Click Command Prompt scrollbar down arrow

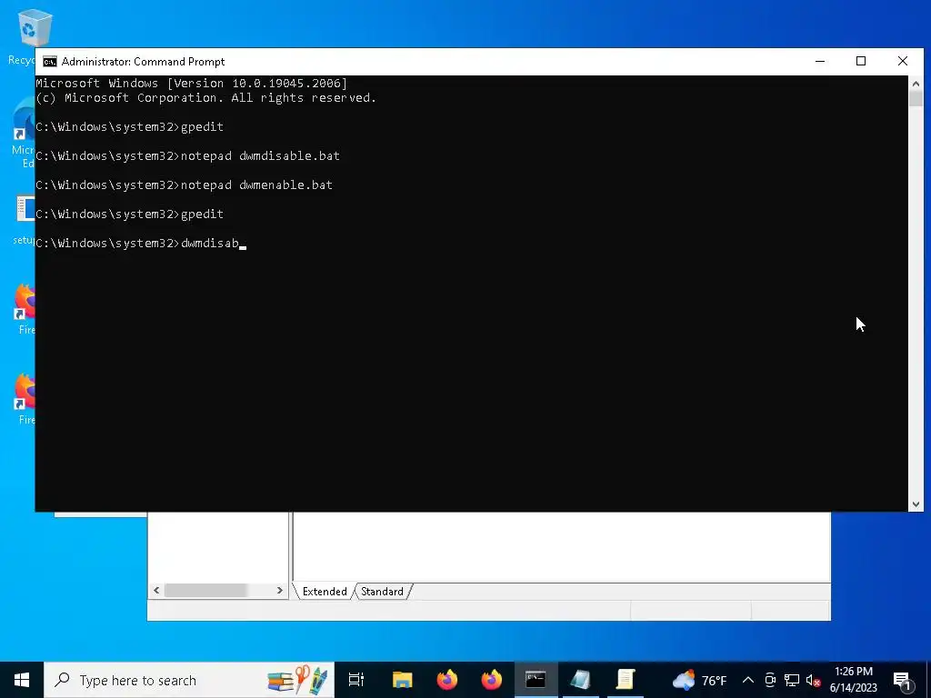click(x=916, y=504)
